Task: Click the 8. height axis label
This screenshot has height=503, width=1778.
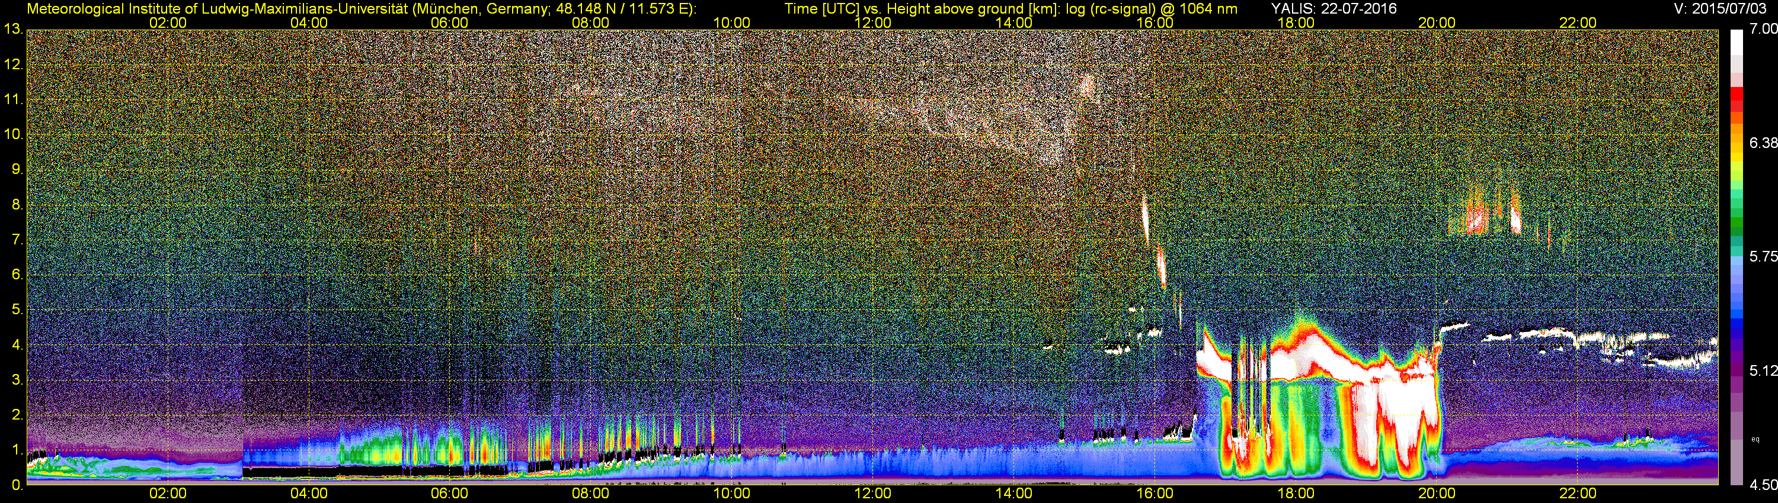Action: (17, 205)
